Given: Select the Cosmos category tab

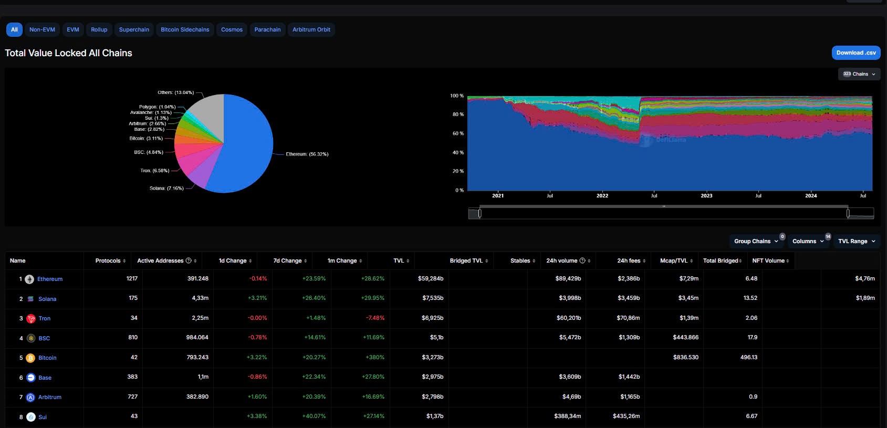Looking at the screenshot, I should pyautogui.click(x=232, y=29).
